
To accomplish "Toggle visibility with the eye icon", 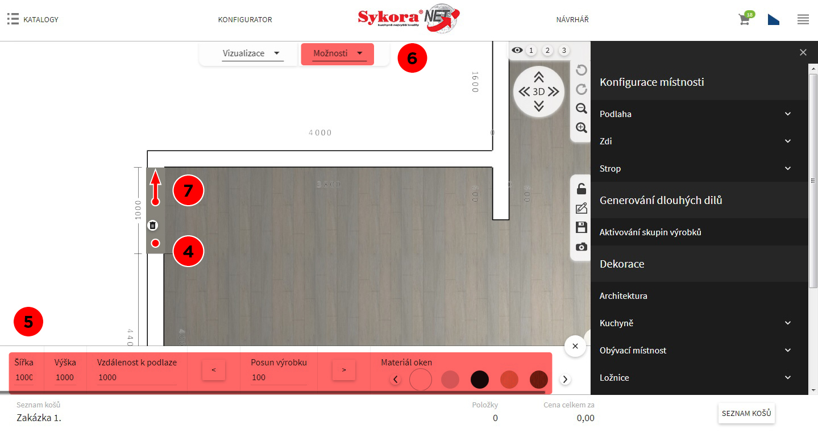I will tap(517, 51).
